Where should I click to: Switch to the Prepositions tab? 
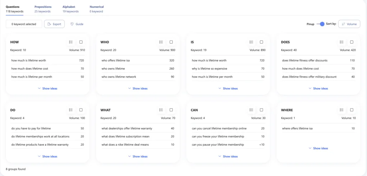point(43,9)
